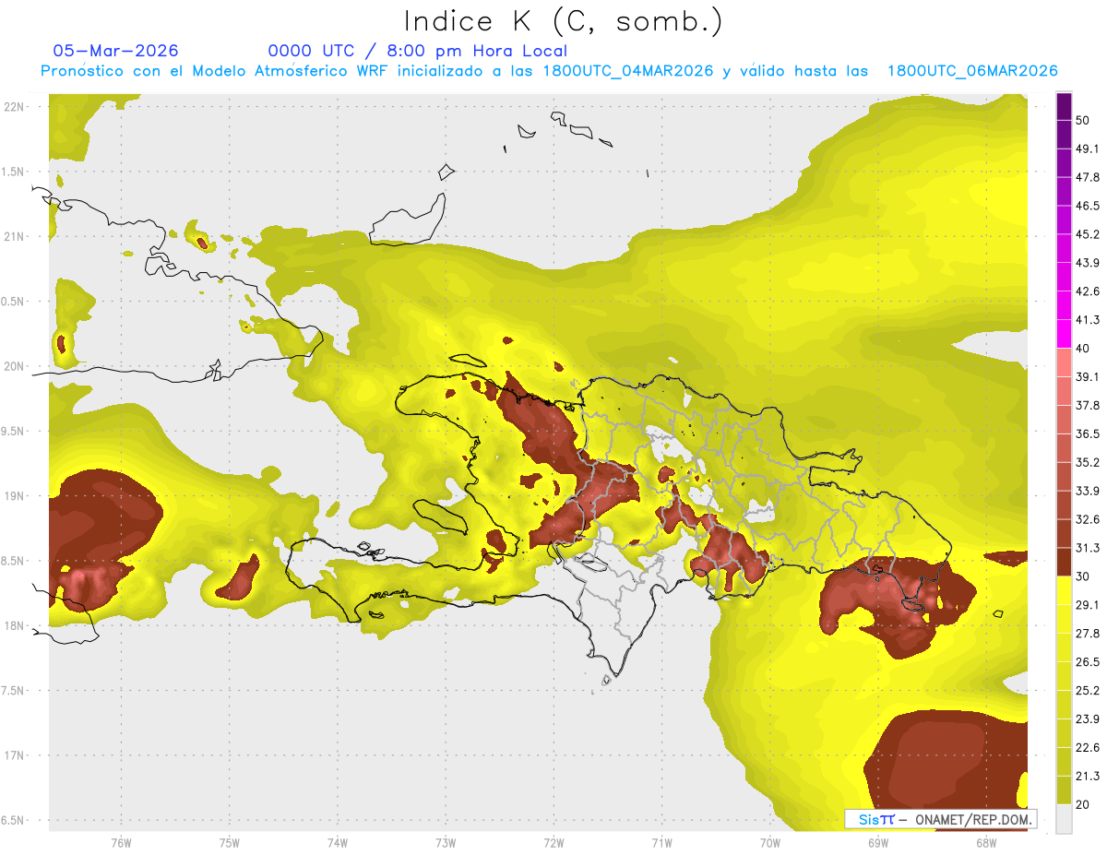Select the magenta swatch between 41.3 and 42.6
This screenshot has width=1107, height=855.
(x=1064, y=306)
